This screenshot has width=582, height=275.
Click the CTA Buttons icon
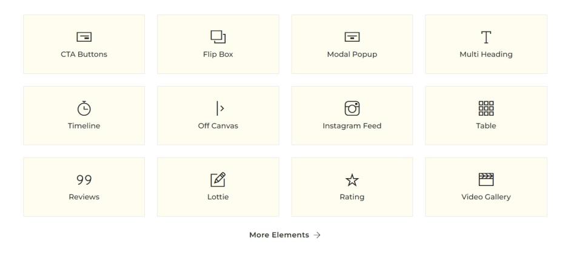point(84,38)
